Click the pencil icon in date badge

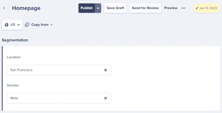coord(197,8)
